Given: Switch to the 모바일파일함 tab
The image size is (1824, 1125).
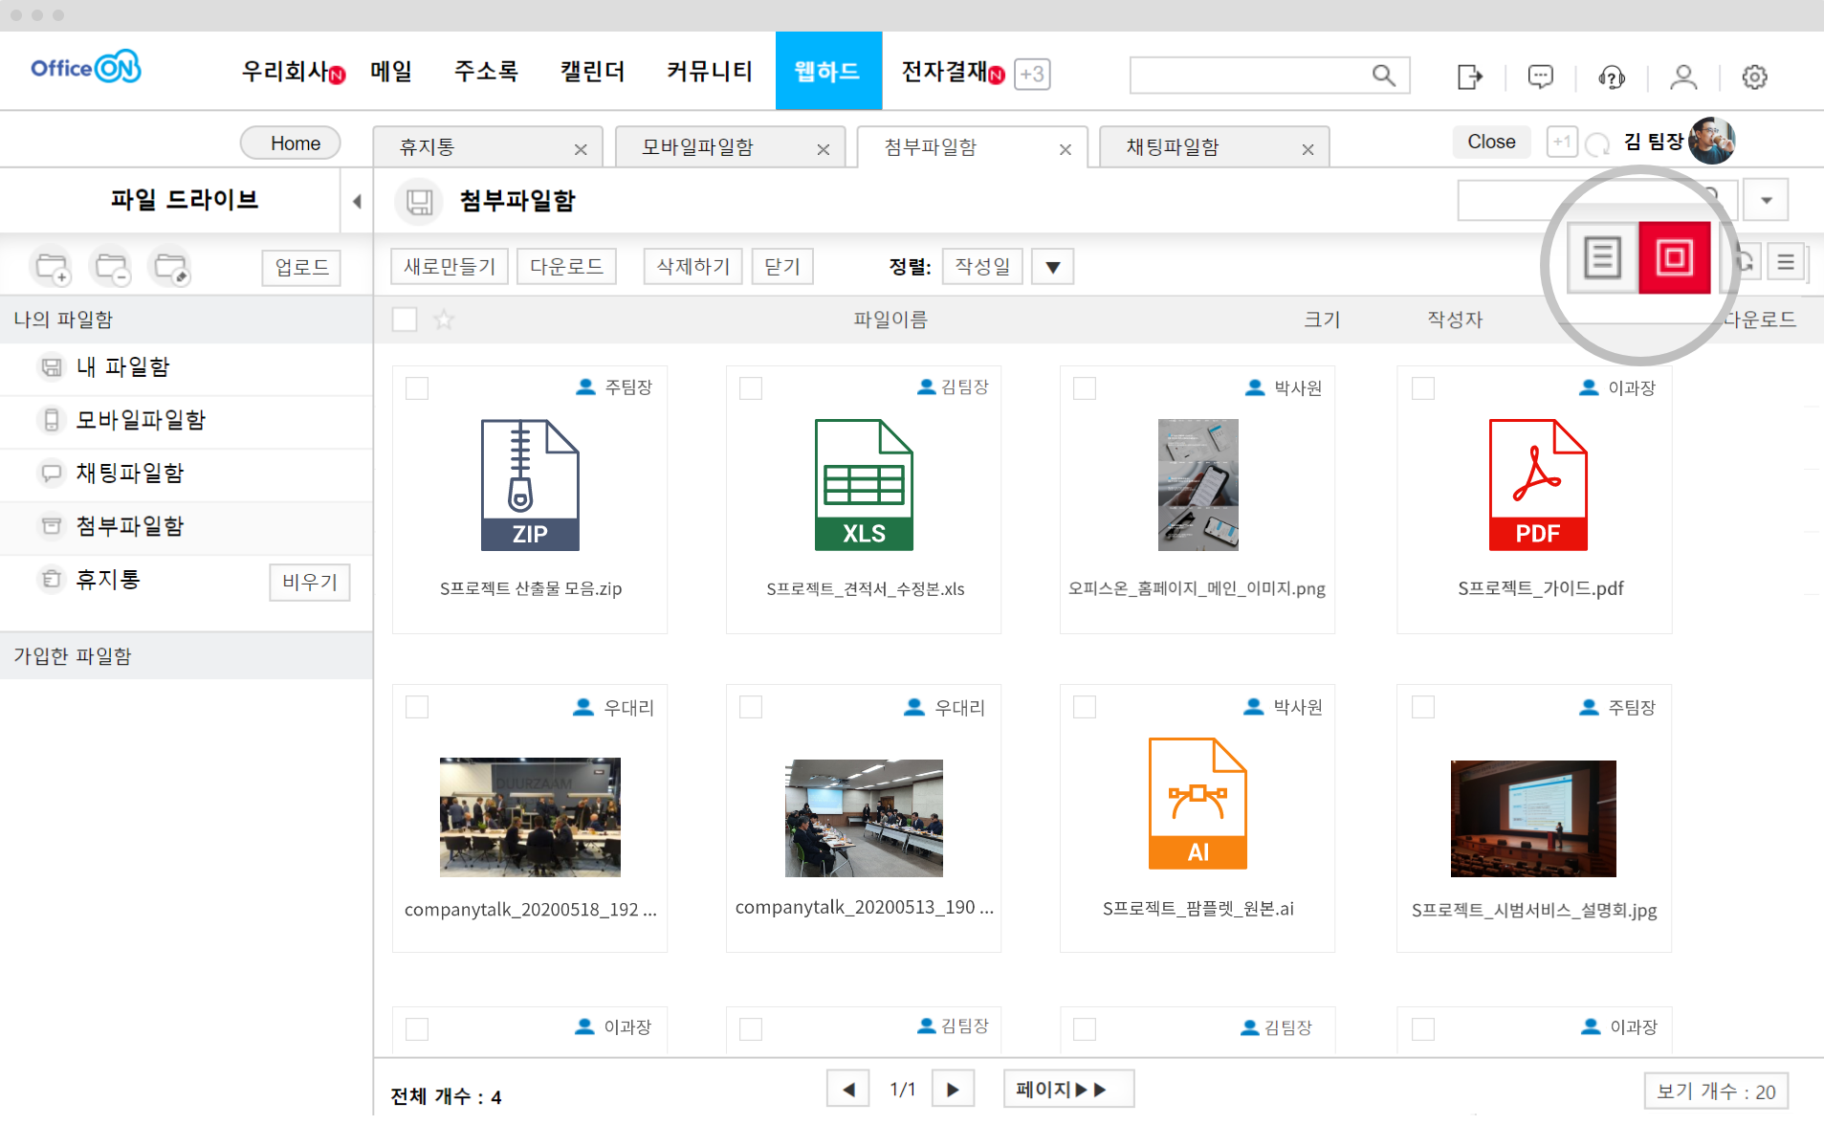Looking at the screenshot, I should [697, 147].
